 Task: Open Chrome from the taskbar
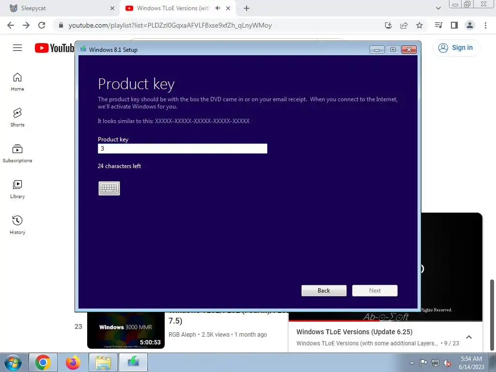pyautogui.click(x=43, y=362)
